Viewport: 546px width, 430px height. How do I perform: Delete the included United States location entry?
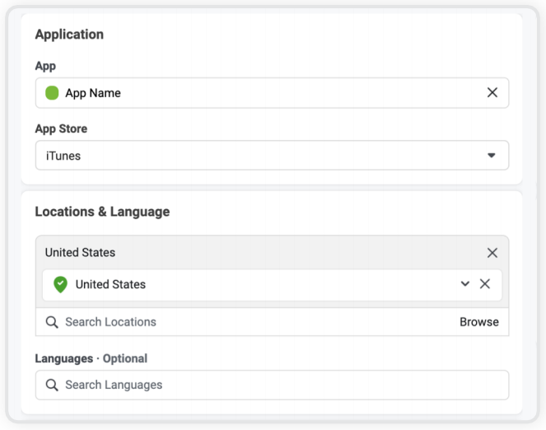pos(485,284)
